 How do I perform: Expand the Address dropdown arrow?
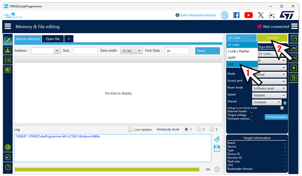pos(57,51)
